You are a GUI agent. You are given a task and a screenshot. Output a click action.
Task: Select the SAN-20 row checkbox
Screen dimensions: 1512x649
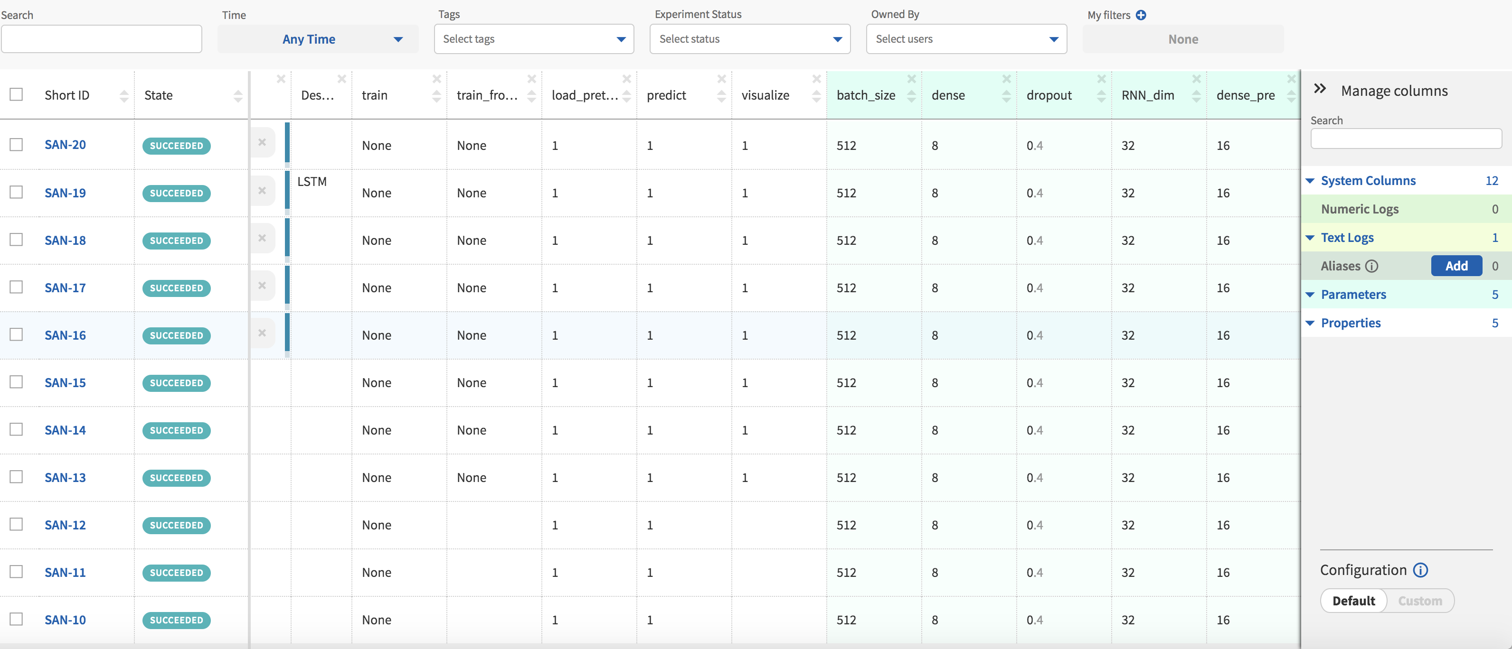[x=17, y=145]
